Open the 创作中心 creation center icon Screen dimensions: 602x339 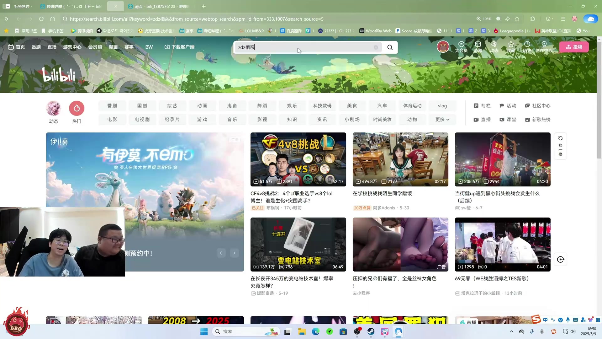(x=545, y=47)
